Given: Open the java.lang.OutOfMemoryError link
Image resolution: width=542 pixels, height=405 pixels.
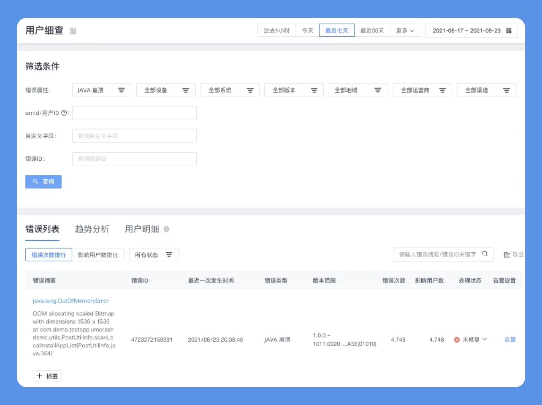Looking at the screenshot, I should click(71, 301).
